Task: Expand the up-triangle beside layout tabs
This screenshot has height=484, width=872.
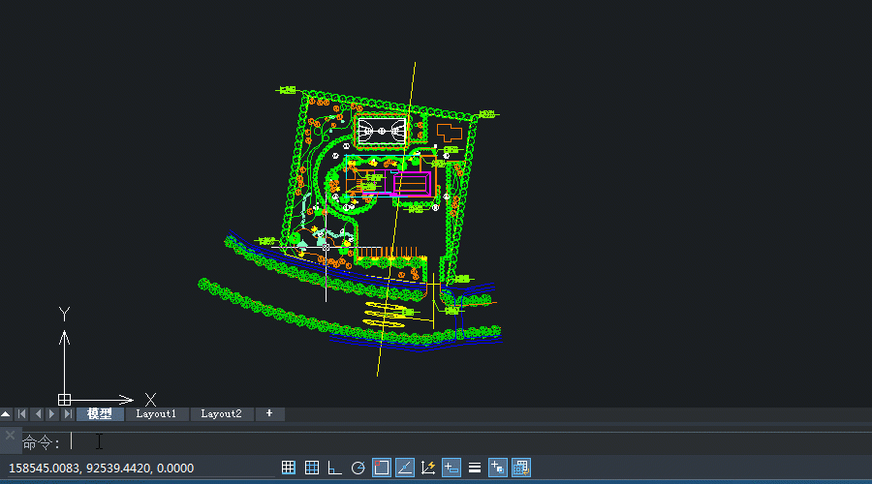Action: click(x=7, y=414)
